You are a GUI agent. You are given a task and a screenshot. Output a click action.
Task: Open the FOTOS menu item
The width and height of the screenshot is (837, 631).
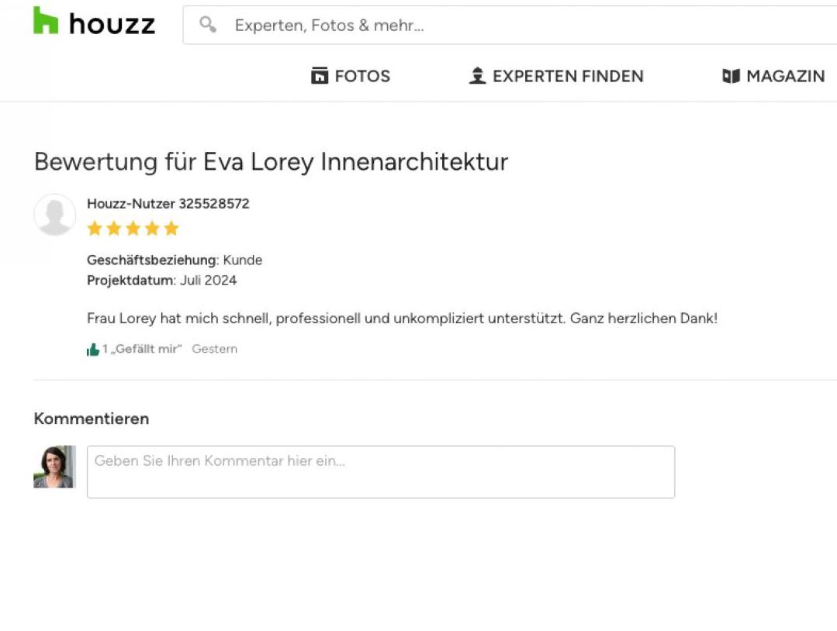[362, 76]
